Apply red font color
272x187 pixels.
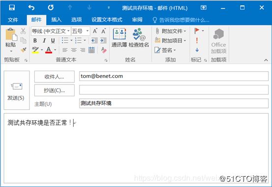coord(49,50)
